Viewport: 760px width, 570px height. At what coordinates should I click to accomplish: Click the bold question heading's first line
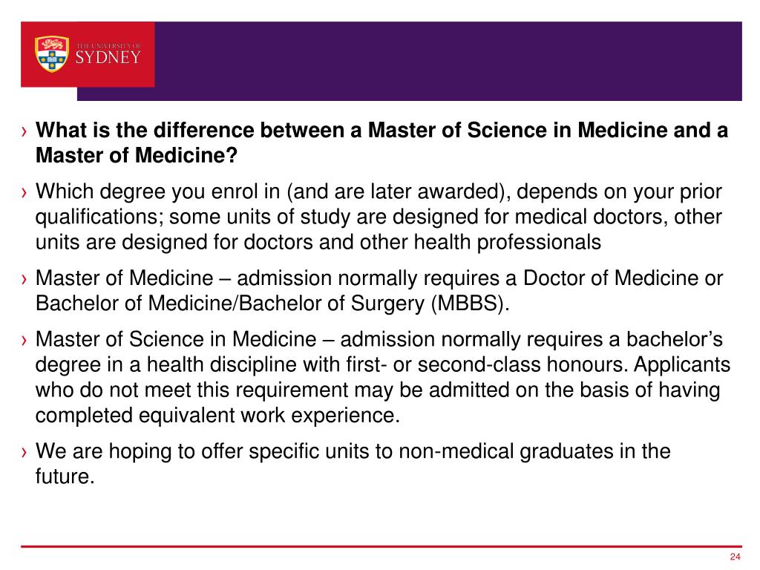click(x=382, y=131)
